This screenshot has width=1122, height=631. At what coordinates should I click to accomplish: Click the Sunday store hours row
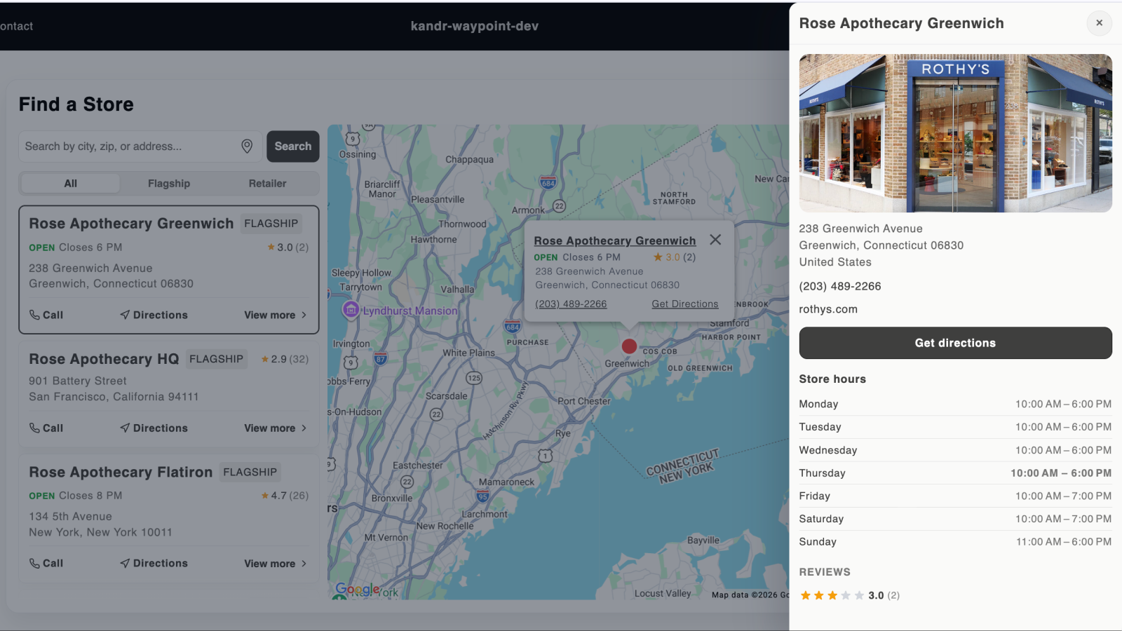(x=955, y=542)
